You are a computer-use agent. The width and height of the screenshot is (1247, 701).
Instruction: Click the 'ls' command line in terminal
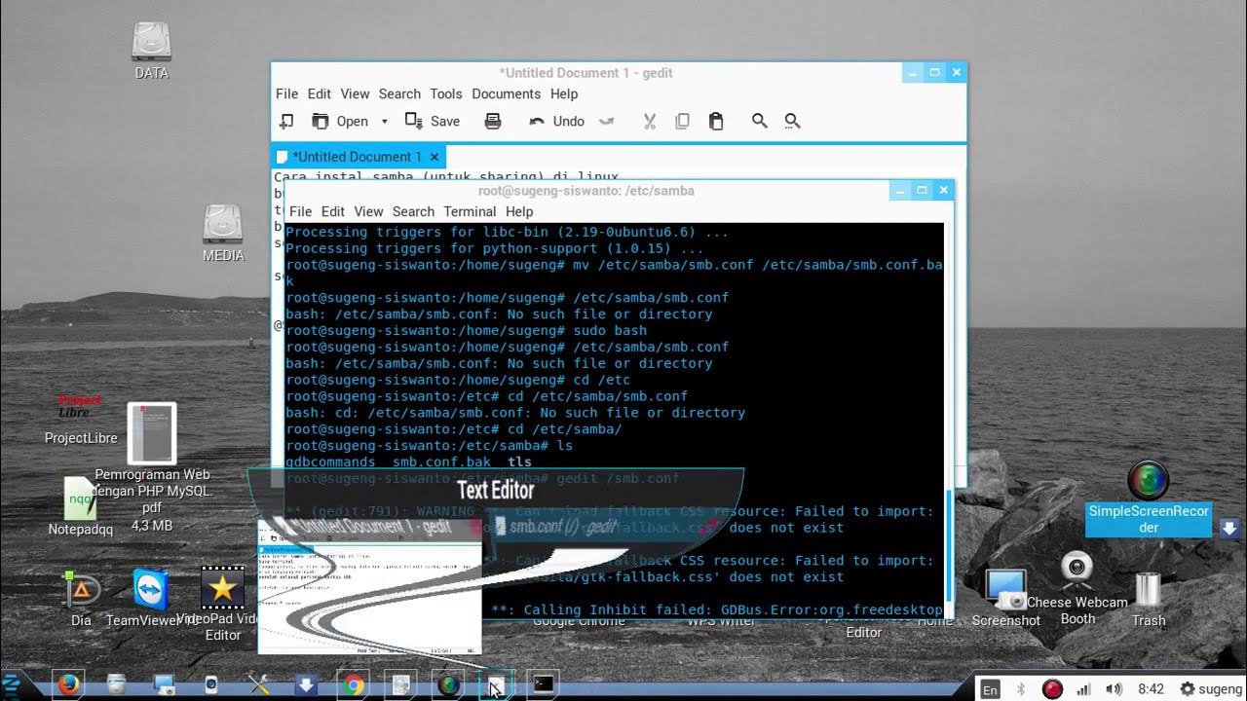coord(430,445)
